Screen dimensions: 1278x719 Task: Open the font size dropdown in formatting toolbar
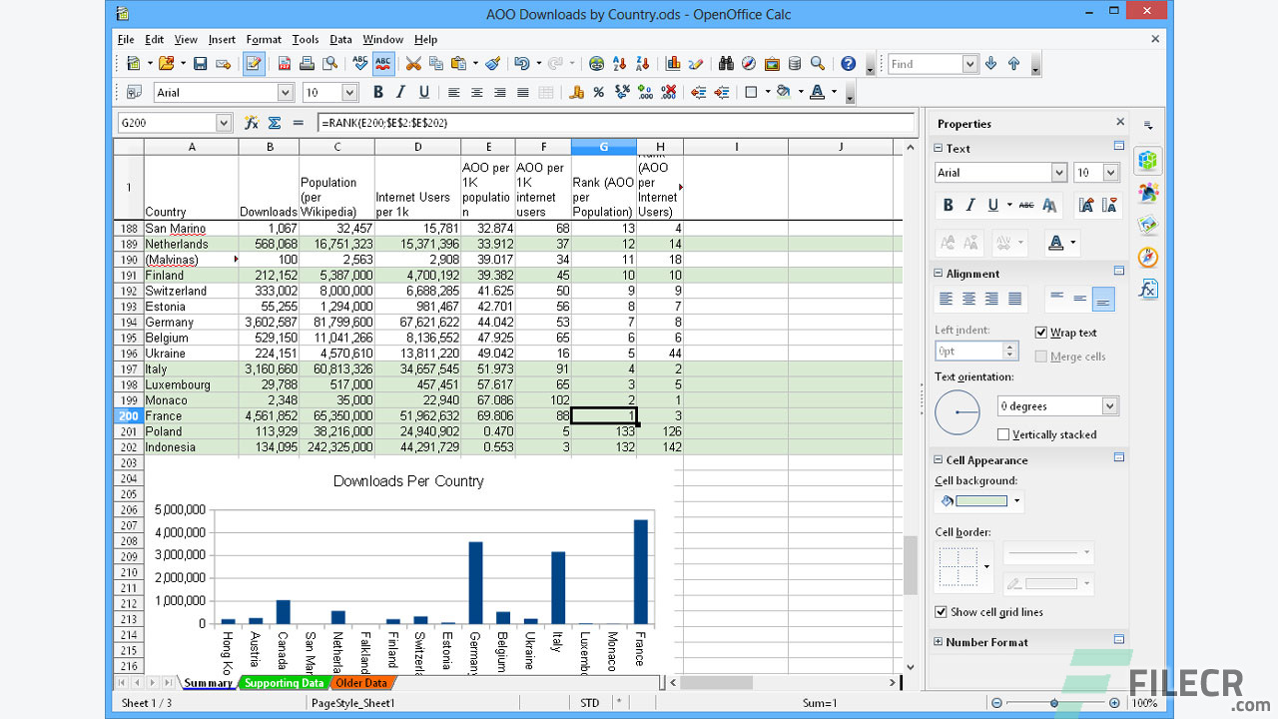coord(349,92)
